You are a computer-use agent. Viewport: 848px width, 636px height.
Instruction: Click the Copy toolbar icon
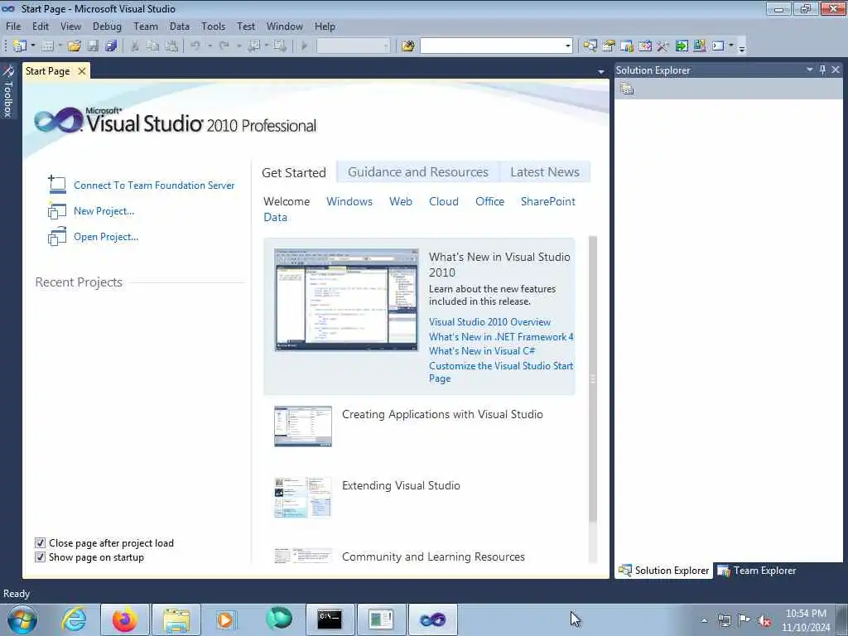point(153,46)
